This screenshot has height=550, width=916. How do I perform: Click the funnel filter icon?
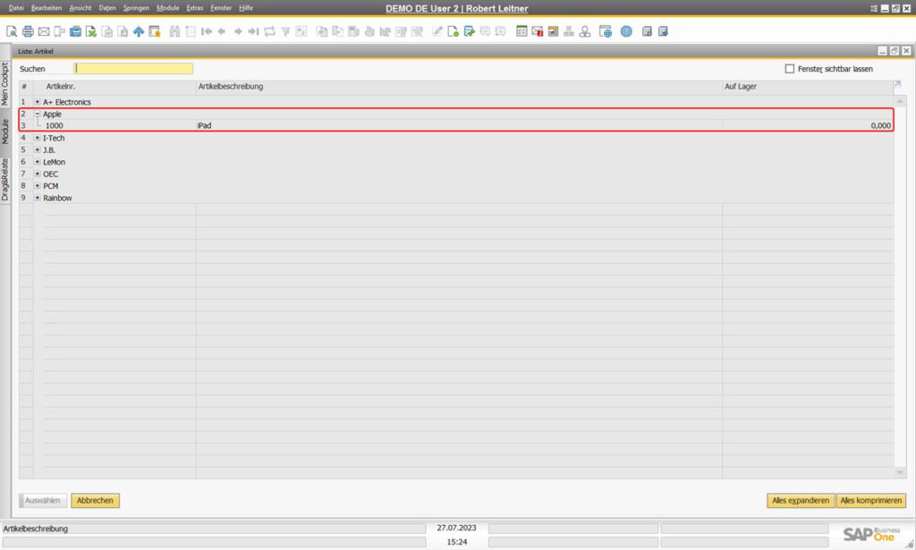coord(285,31)
